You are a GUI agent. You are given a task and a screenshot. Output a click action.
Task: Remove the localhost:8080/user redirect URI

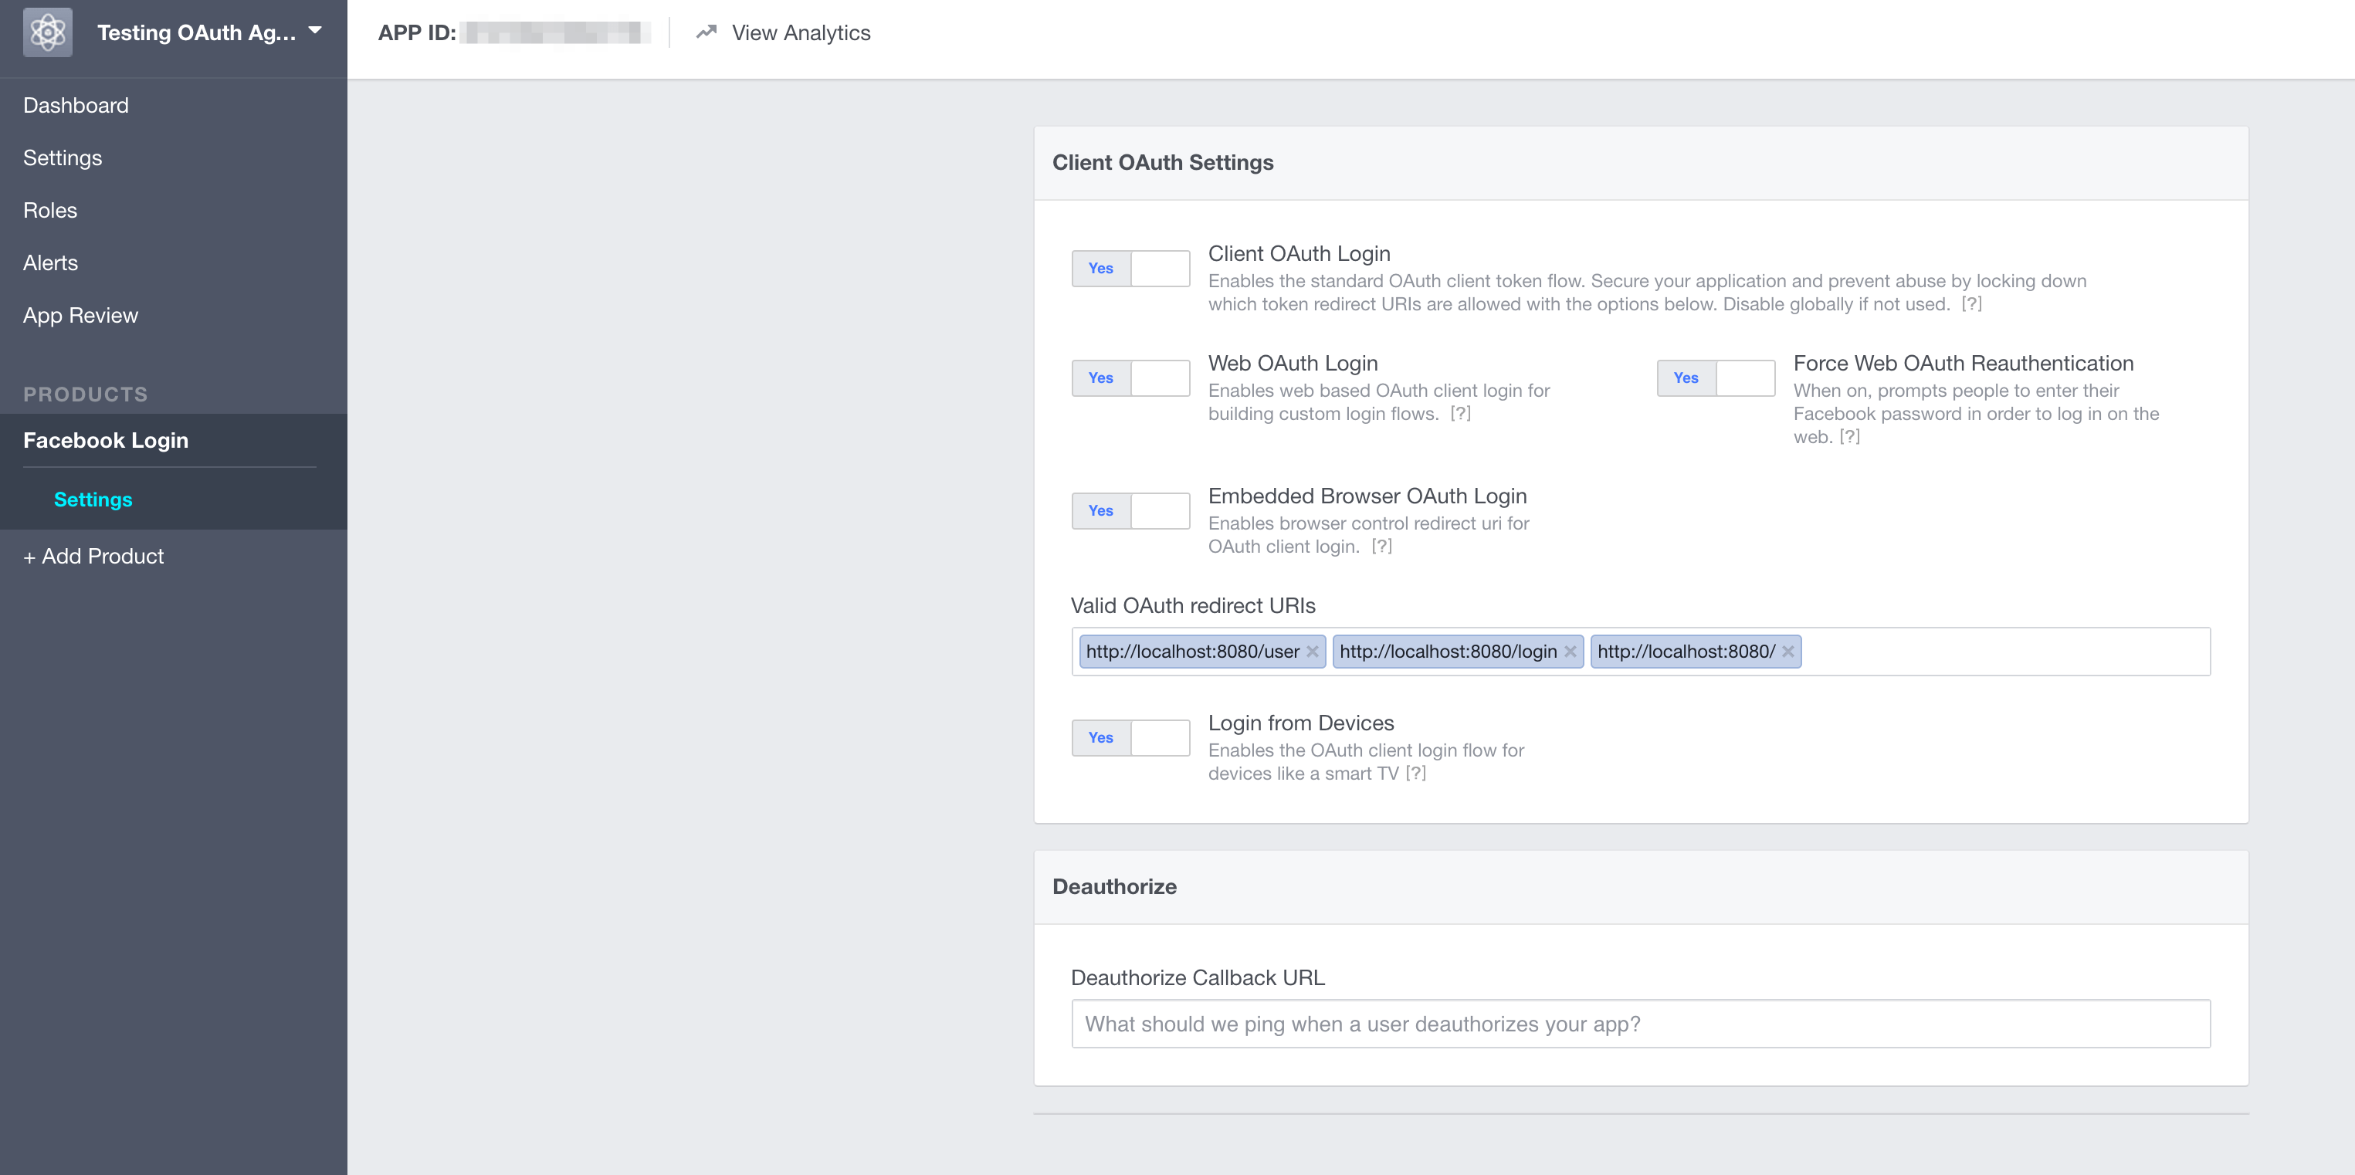(1312, 651)
